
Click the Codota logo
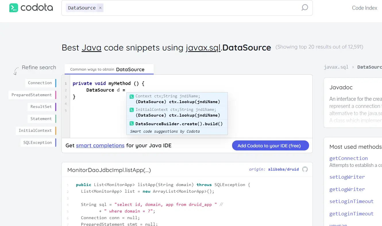31,8
